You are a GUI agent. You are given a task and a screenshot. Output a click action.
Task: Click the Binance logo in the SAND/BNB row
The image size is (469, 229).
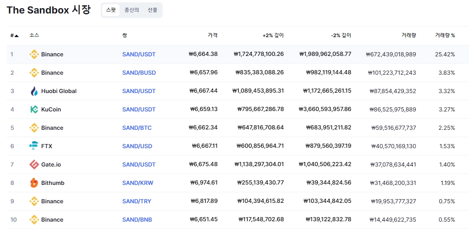[x=34, y=220]
